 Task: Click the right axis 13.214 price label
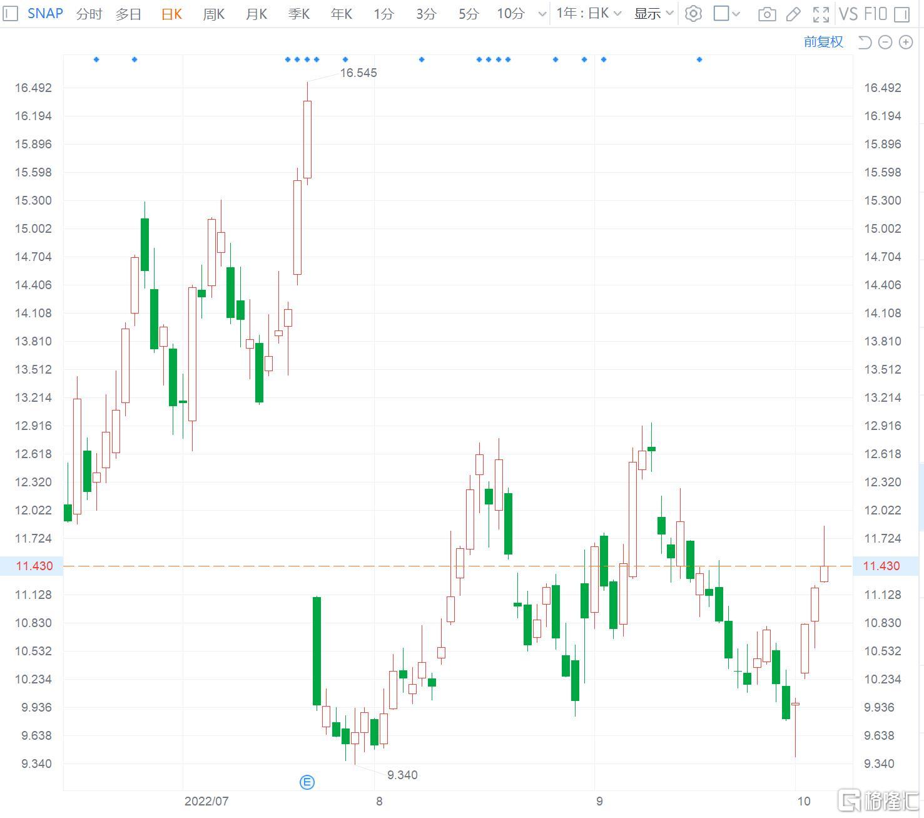tap(883, 397)
